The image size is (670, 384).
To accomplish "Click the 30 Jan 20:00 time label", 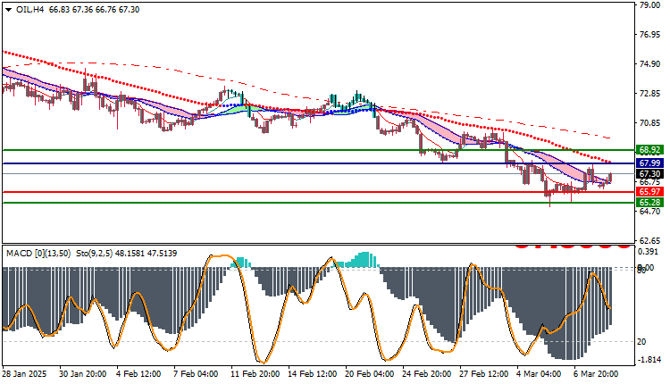I will [x=83, y=374].
